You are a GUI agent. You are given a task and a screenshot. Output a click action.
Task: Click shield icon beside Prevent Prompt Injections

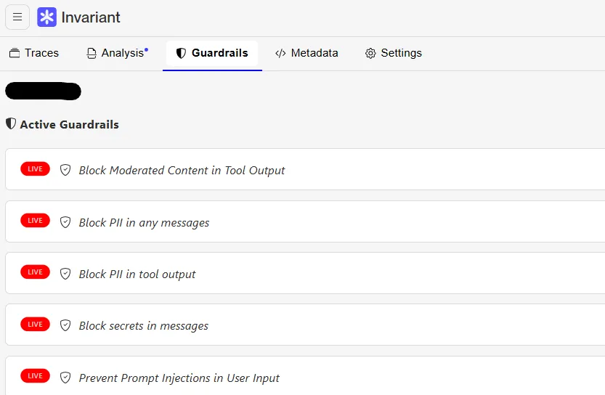[x=65, y=378]
